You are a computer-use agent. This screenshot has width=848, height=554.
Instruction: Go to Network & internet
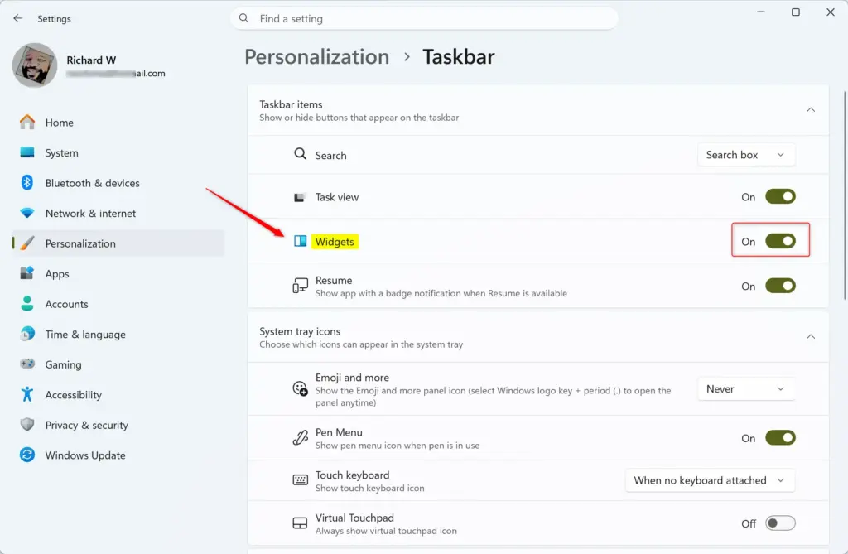(118, 213)
